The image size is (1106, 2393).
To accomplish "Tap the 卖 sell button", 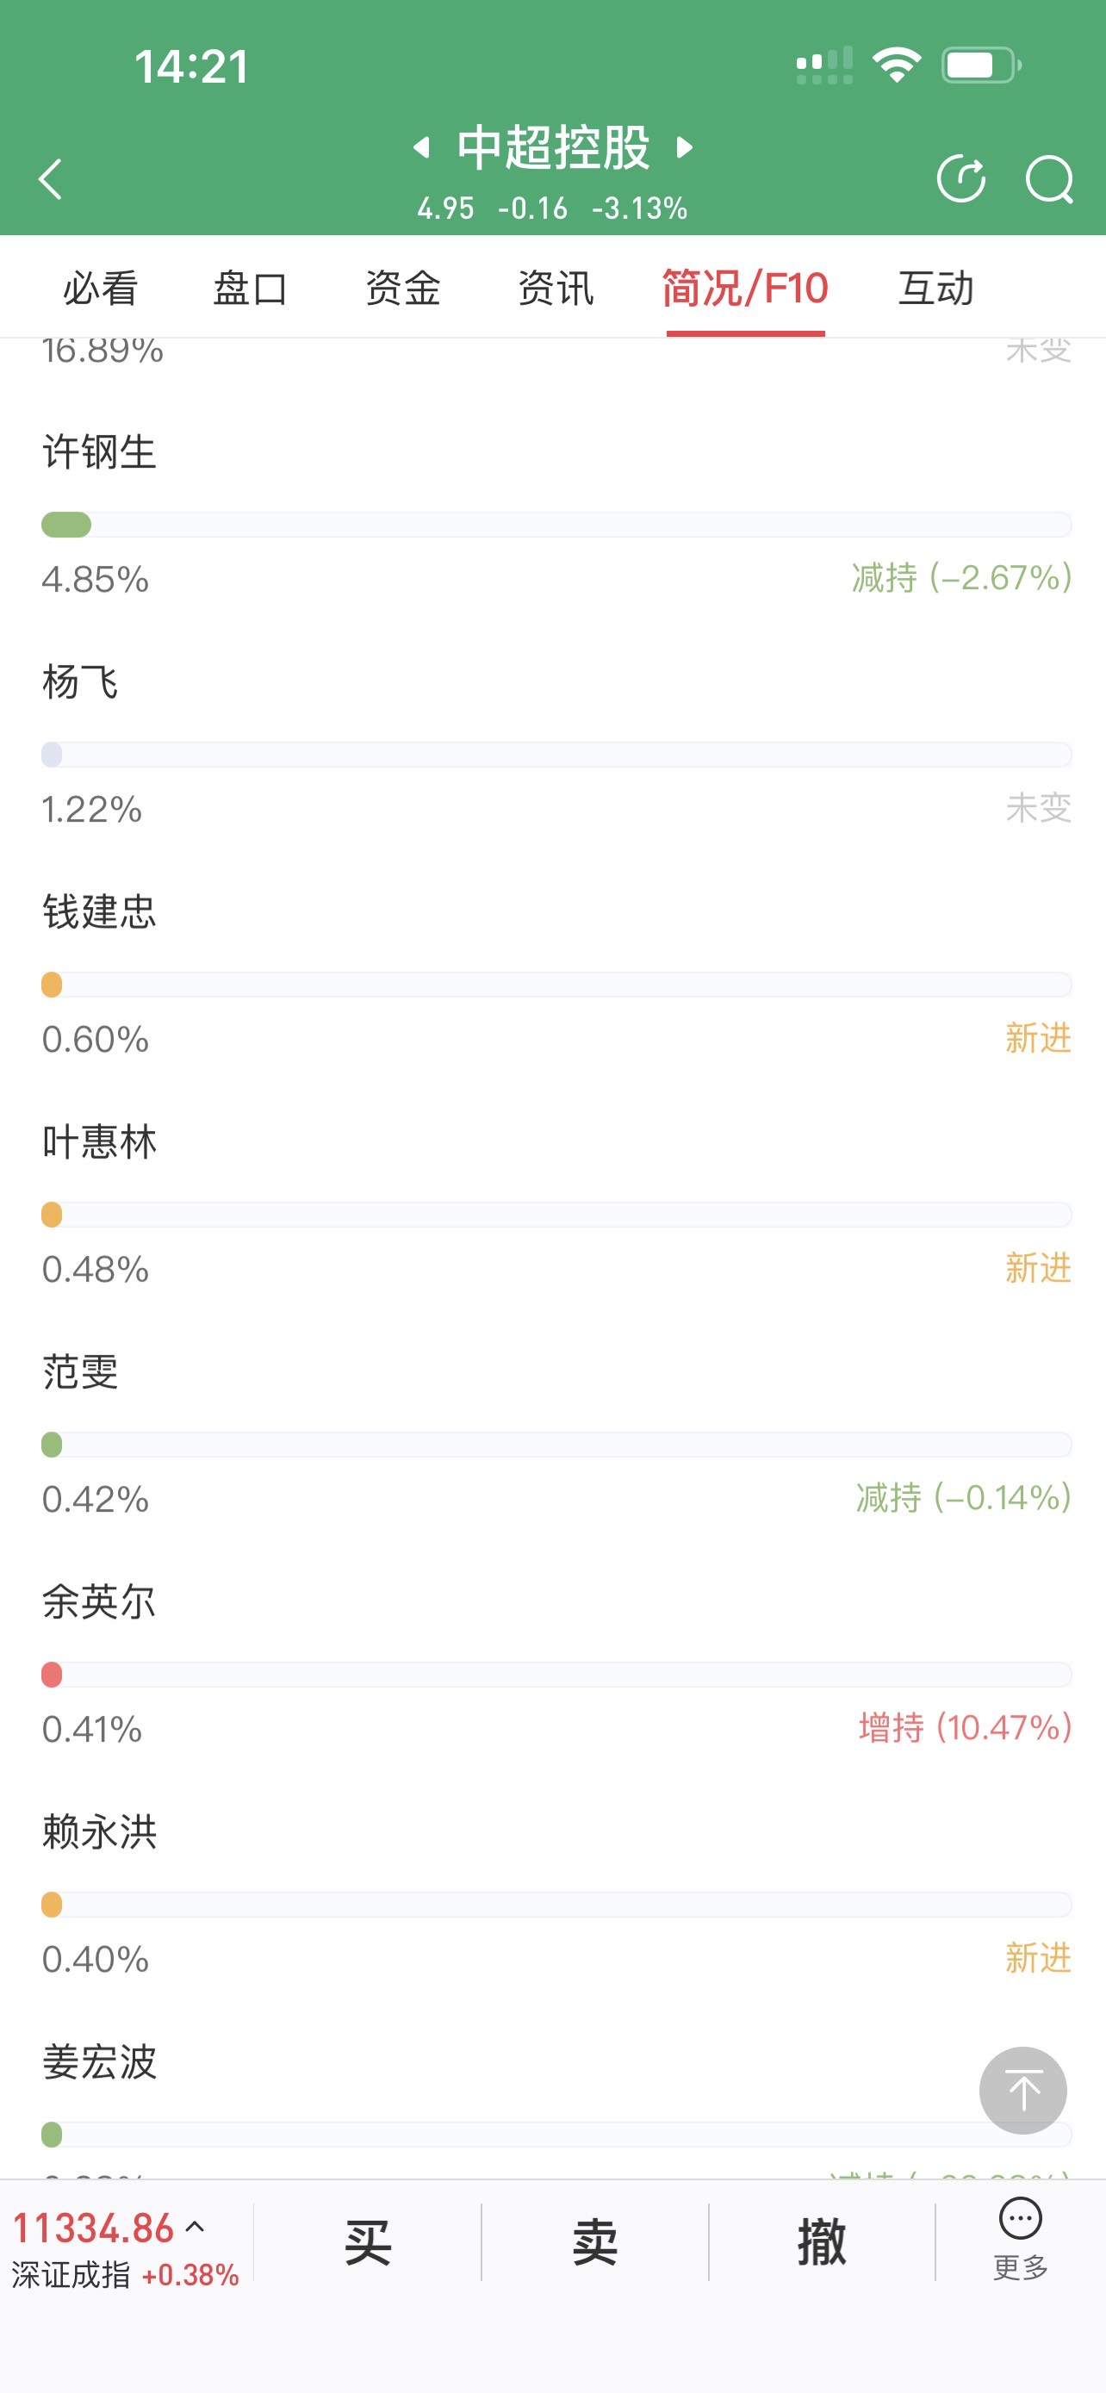I will [594, 2241].
